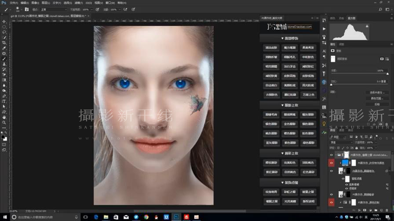Select the Lasso tool
Screen dimensions: 394x221
[4, 32]
